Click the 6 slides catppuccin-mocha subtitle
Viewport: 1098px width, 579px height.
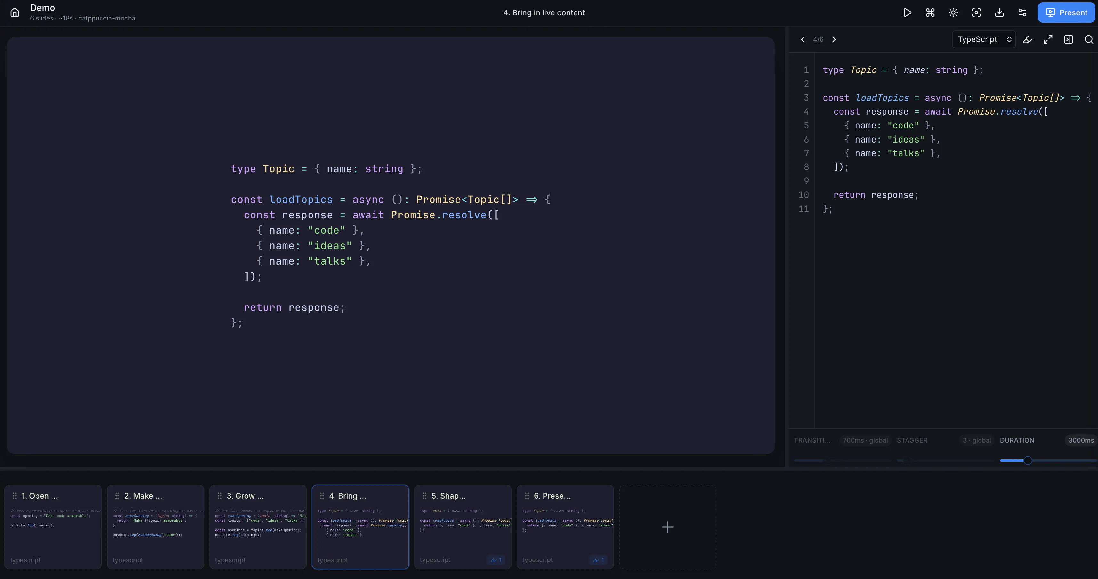click(x=83, y=18)
